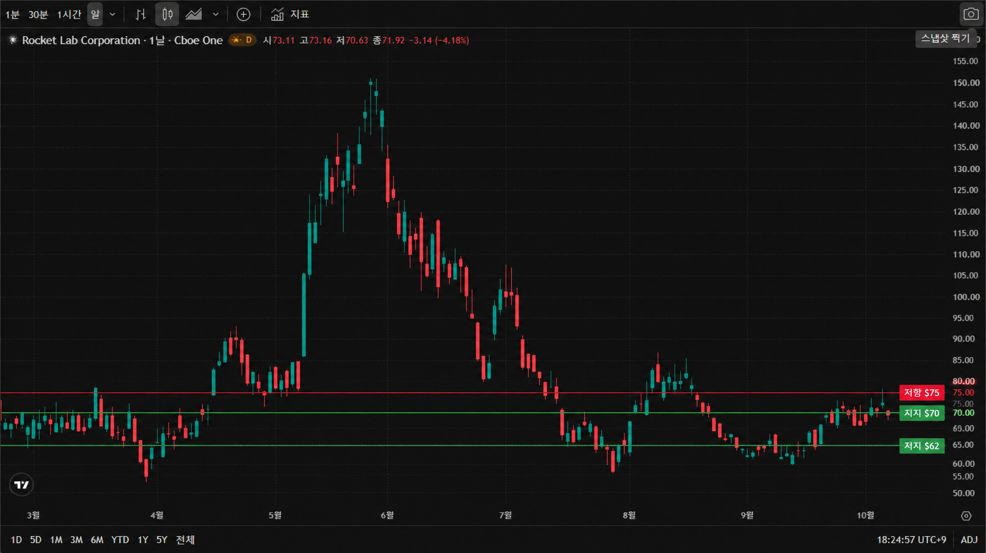Click the −3.14 (−4.18%) change value

pyautogui.click(x=439, y=40)
